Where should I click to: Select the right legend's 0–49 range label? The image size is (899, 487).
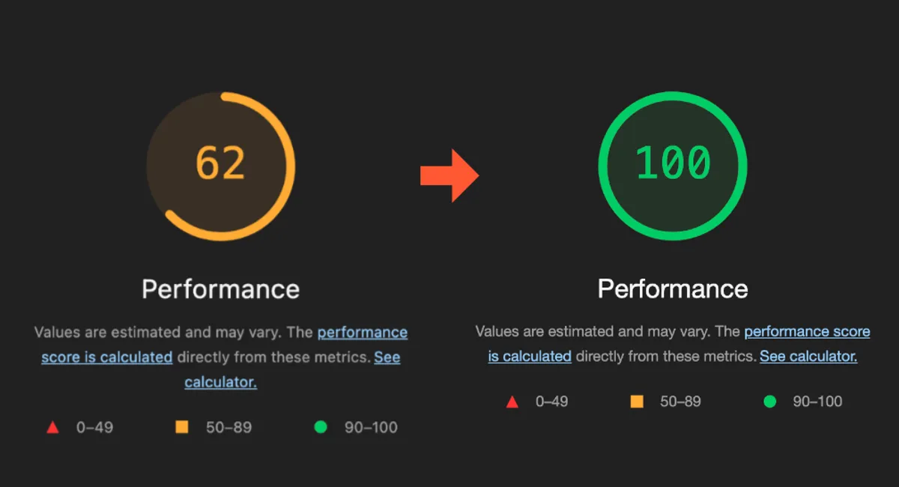pyautogui.click(x=551, y=402)
